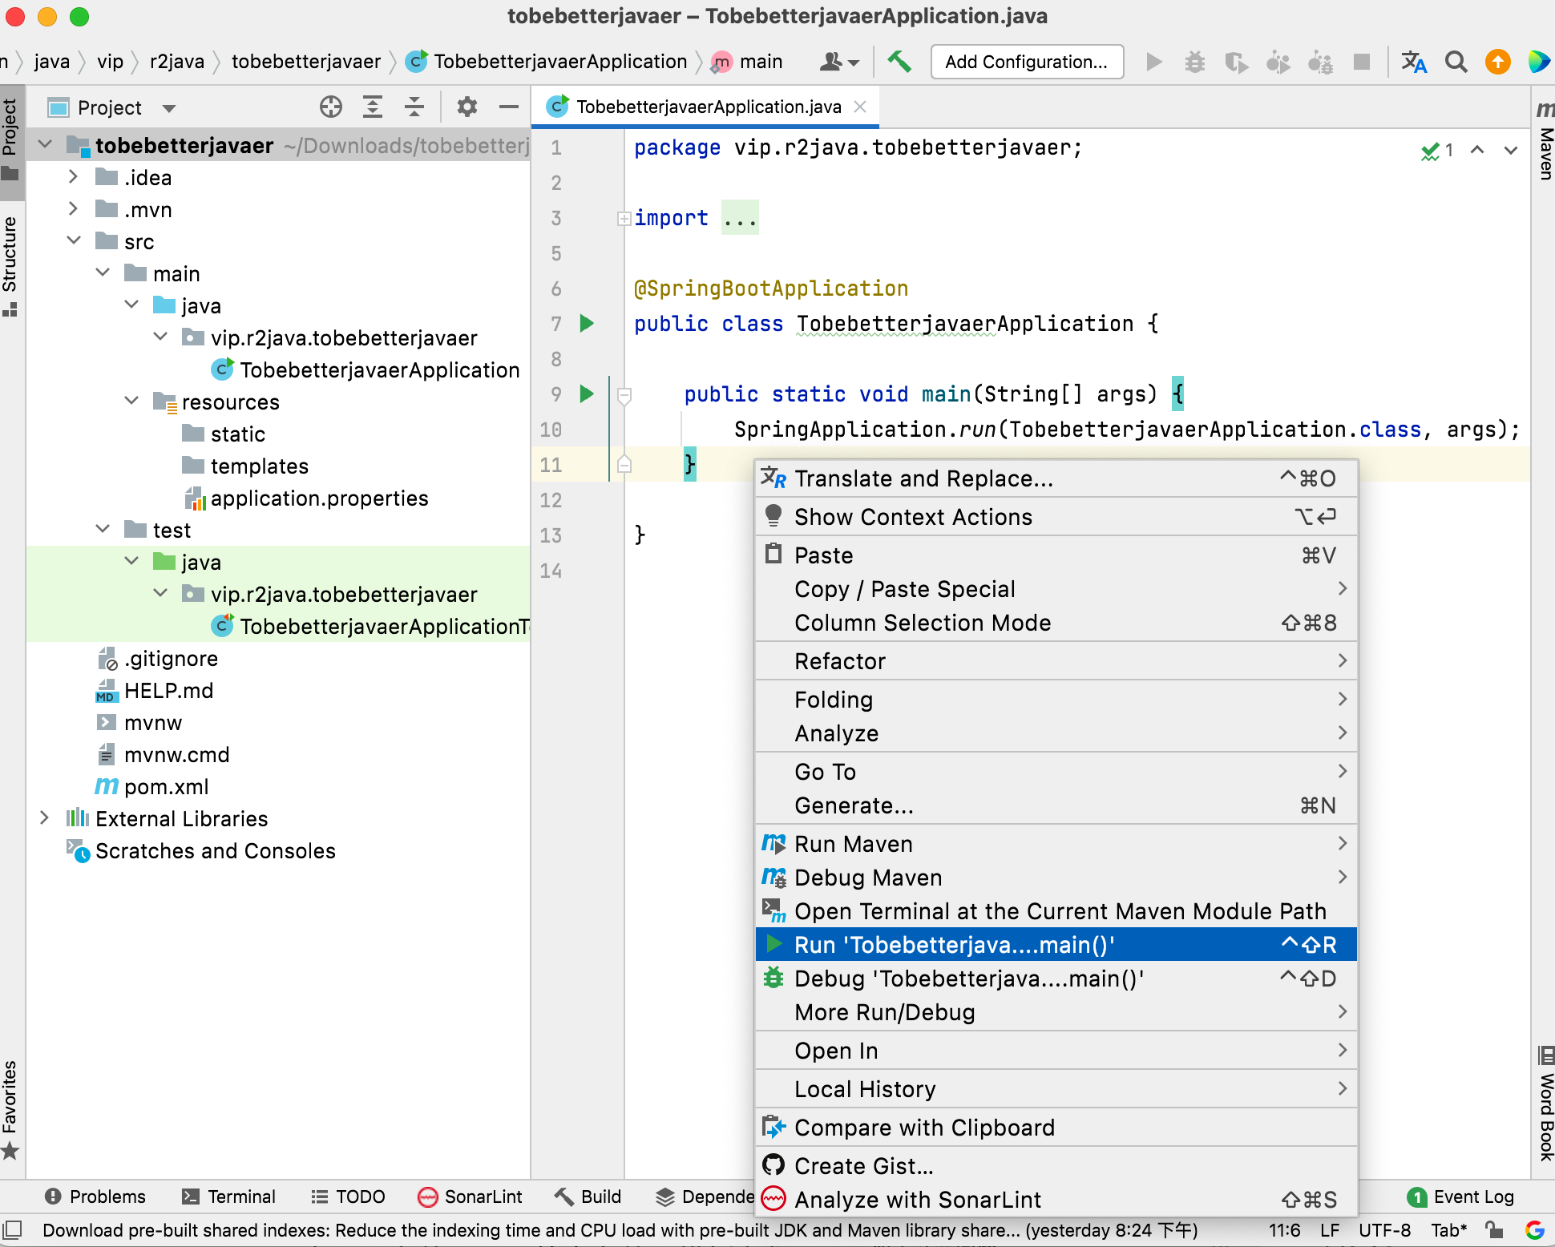This screenshot has width=1555, height=1247.
Task: Click the orange update arrow icon
Action: 1497,62
